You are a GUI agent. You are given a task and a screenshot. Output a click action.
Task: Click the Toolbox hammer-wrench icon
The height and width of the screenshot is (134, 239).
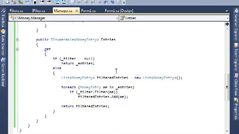pos(3,11)
